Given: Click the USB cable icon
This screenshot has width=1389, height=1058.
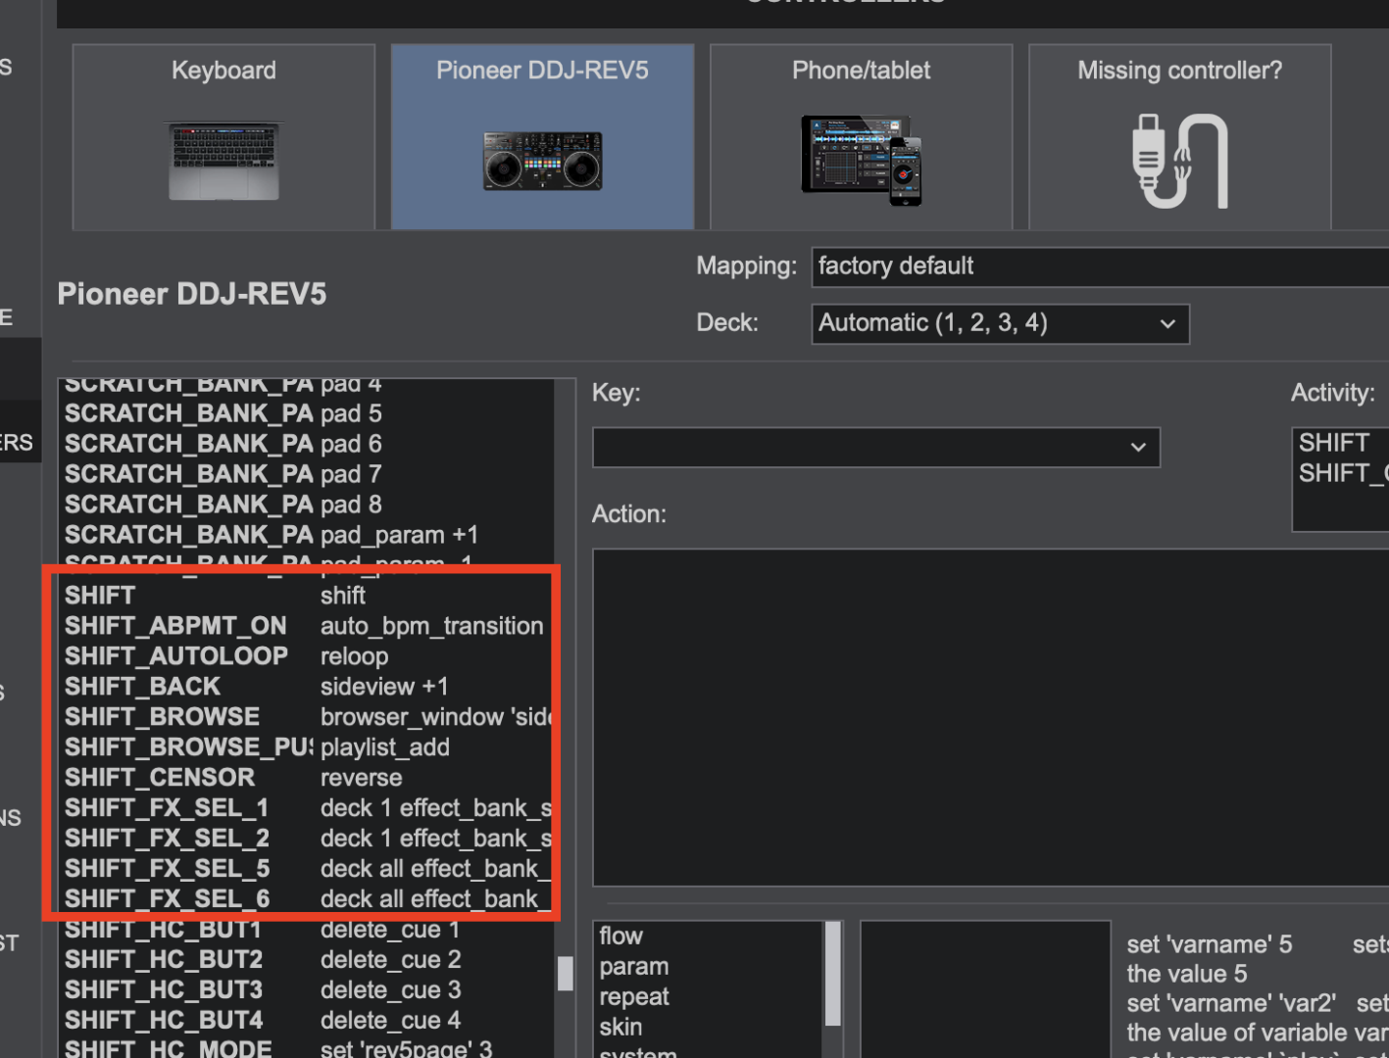Looking at the screenshot, I should point(1180,161).
